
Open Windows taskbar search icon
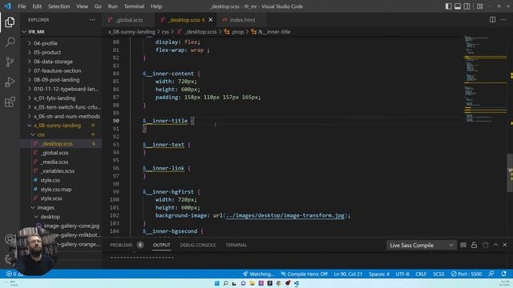pos(225,283)
